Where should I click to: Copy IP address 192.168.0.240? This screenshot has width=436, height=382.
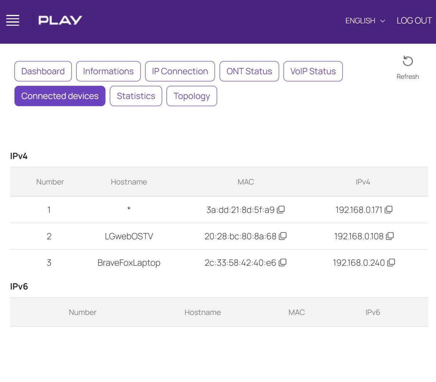(x=391, y=263)
